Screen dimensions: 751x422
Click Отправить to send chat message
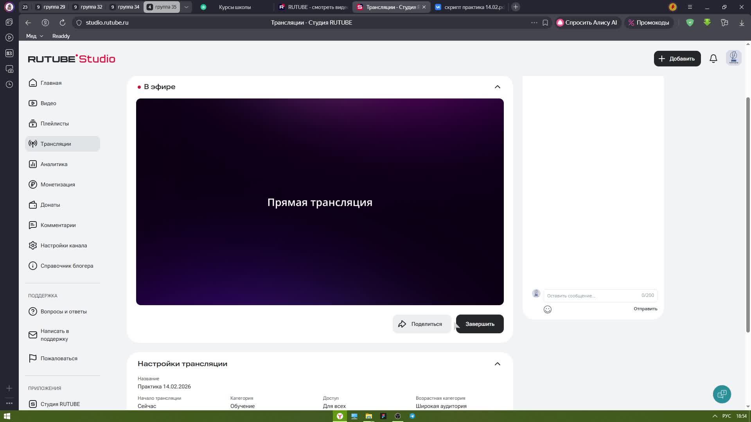tap(645, 309)
